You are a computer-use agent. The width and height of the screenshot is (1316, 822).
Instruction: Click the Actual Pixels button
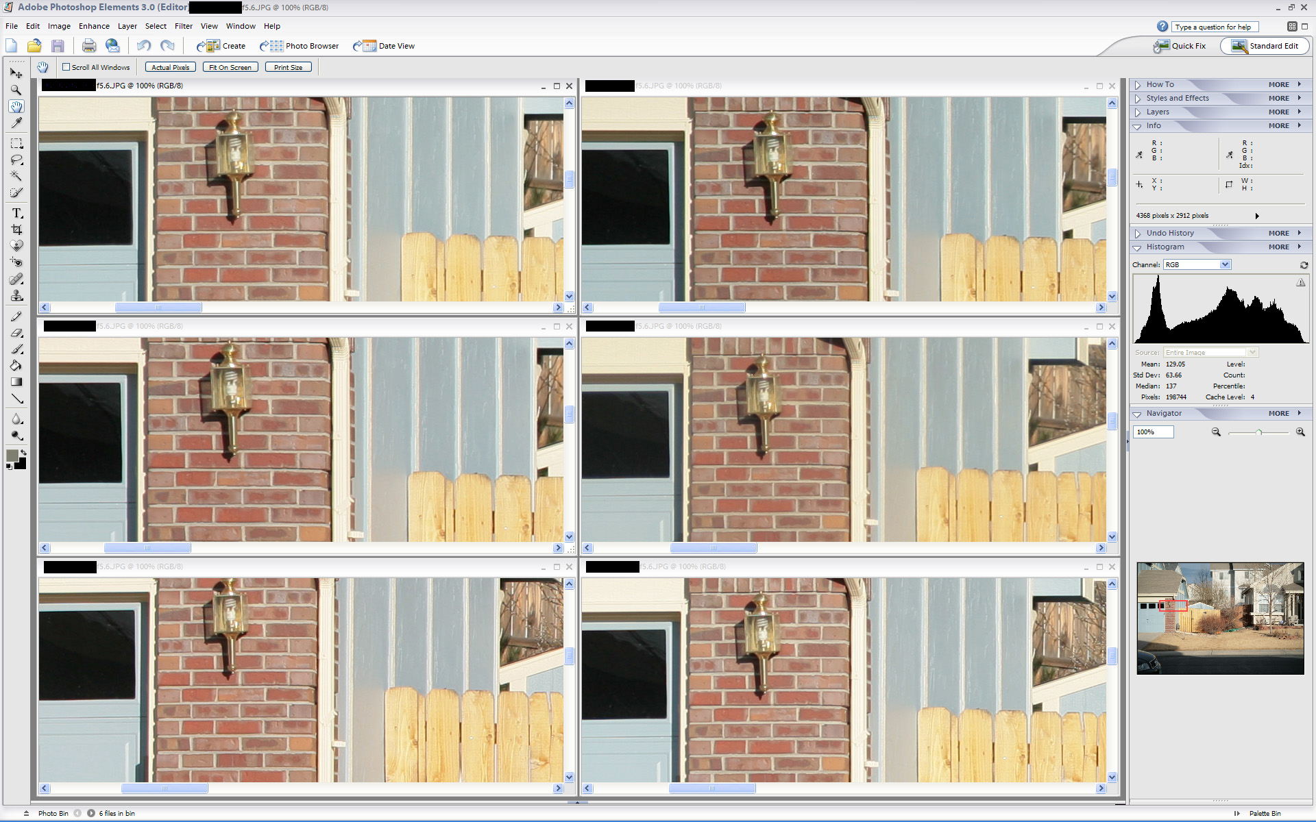point(171,67)
